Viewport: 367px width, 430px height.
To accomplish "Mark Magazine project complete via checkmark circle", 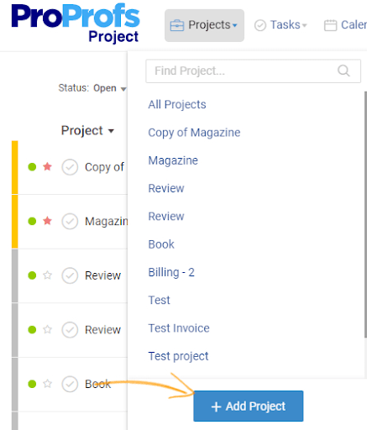I will tap(70, 221).
